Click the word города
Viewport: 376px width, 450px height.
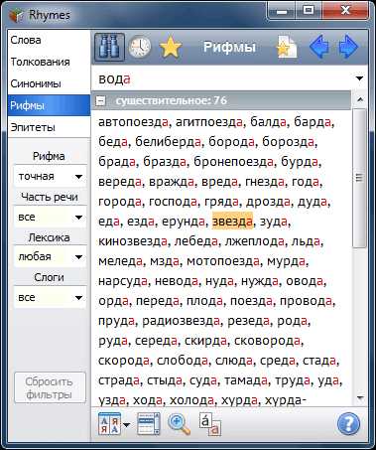point(120,202)
